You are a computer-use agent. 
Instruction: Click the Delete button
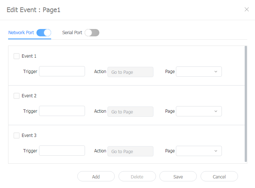pyautogui.click(x=137, y=177)
